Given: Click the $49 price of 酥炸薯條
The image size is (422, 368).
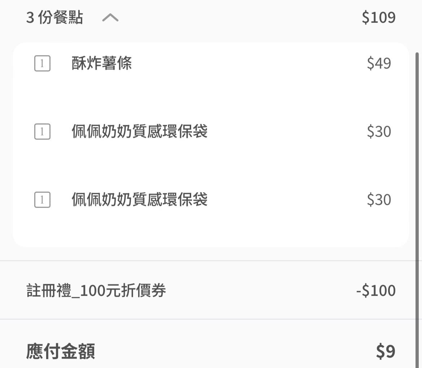Looking at the screenshot, I should tap(379, 63).
